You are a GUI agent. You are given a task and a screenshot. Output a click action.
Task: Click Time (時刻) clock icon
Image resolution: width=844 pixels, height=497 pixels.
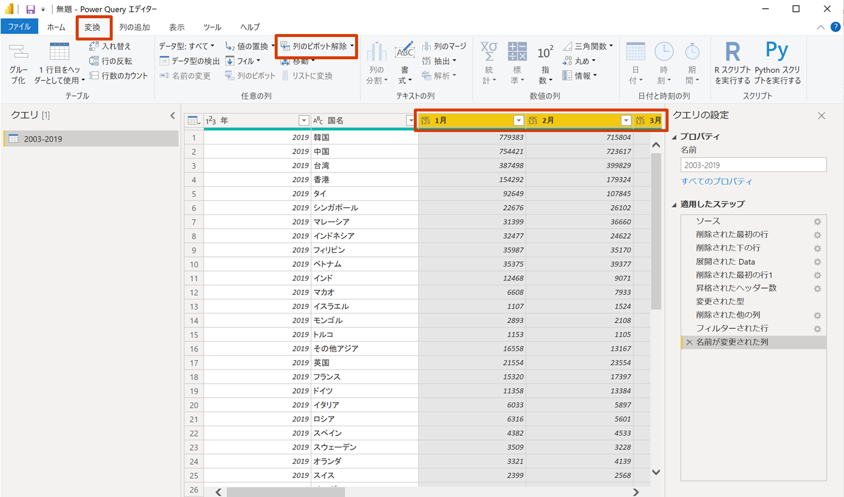(x=664, y=52)
